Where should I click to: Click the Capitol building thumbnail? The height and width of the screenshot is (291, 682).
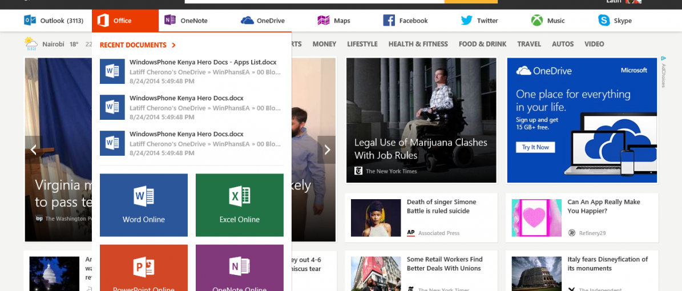click(54, 274)
